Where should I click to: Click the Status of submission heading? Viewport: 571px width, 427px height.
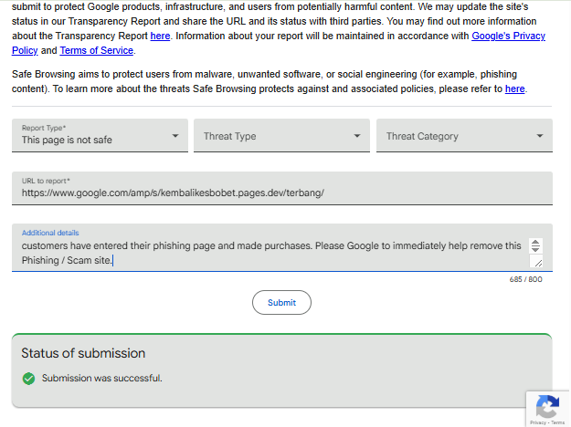click(x=83, y=353)
